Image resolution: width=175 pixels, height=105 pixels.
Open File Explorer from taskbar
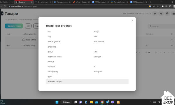91,102
